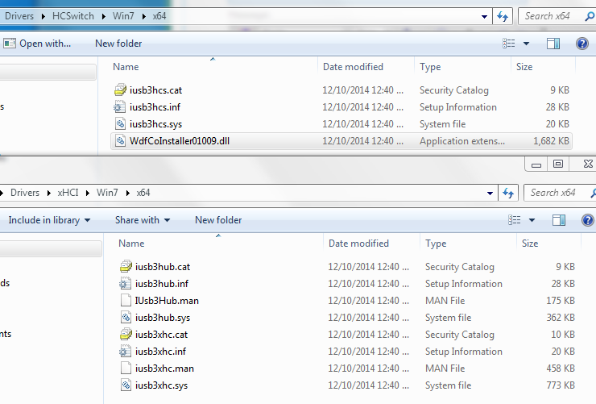Screen dimensions: 596x404
Task: Click New folder in xHCI window toolbar
Action: (218, 220)
